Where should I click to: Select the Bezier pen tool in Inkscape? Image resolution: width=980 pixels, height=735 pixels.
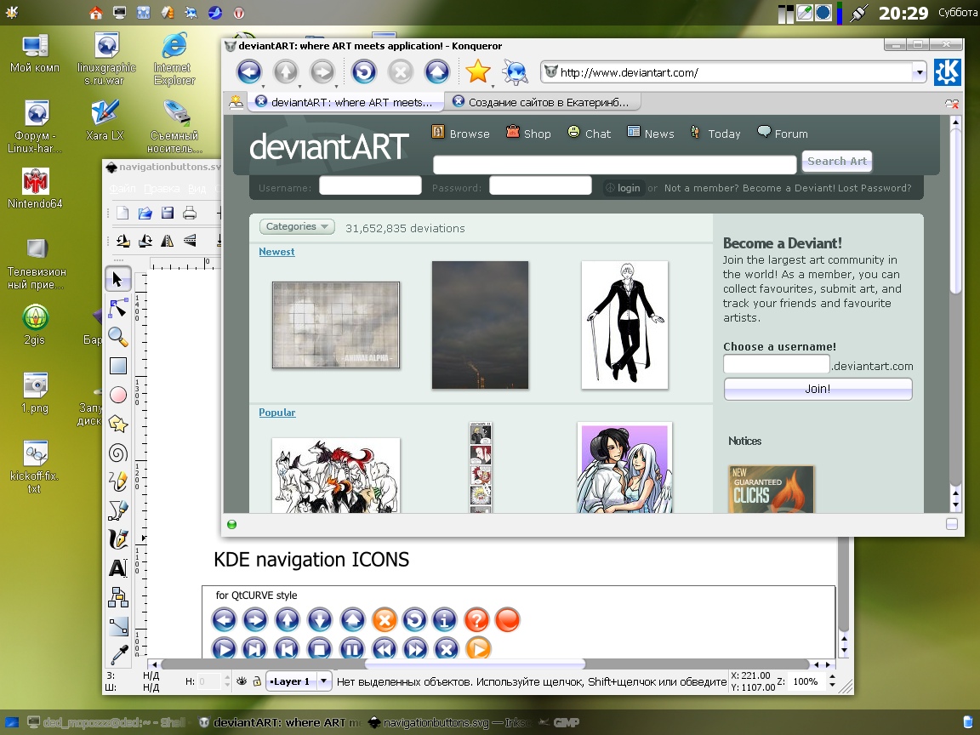(117, 510)
